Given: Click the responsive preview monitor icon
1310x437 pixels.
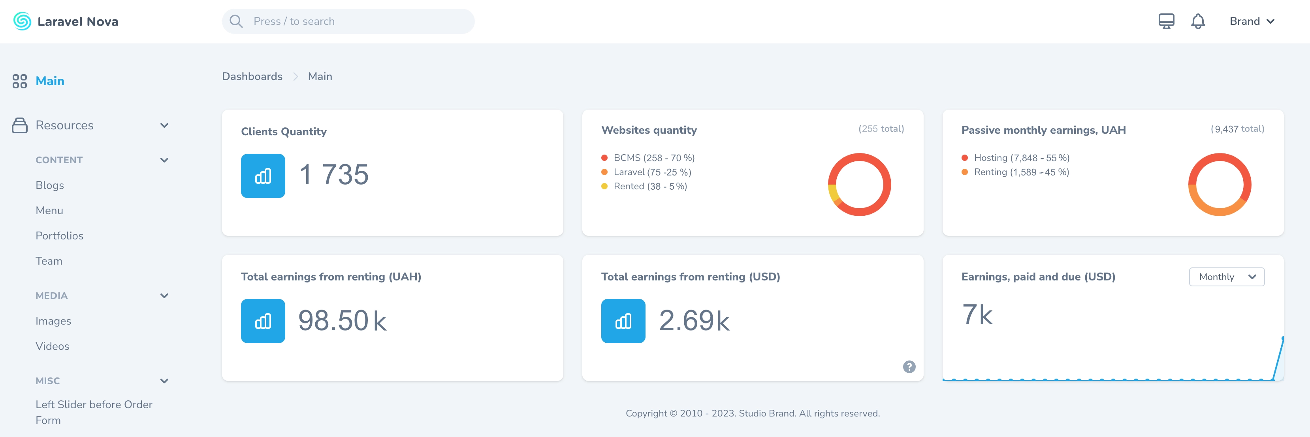Looking at the screenshot, I should click(x=1167, y=21).
